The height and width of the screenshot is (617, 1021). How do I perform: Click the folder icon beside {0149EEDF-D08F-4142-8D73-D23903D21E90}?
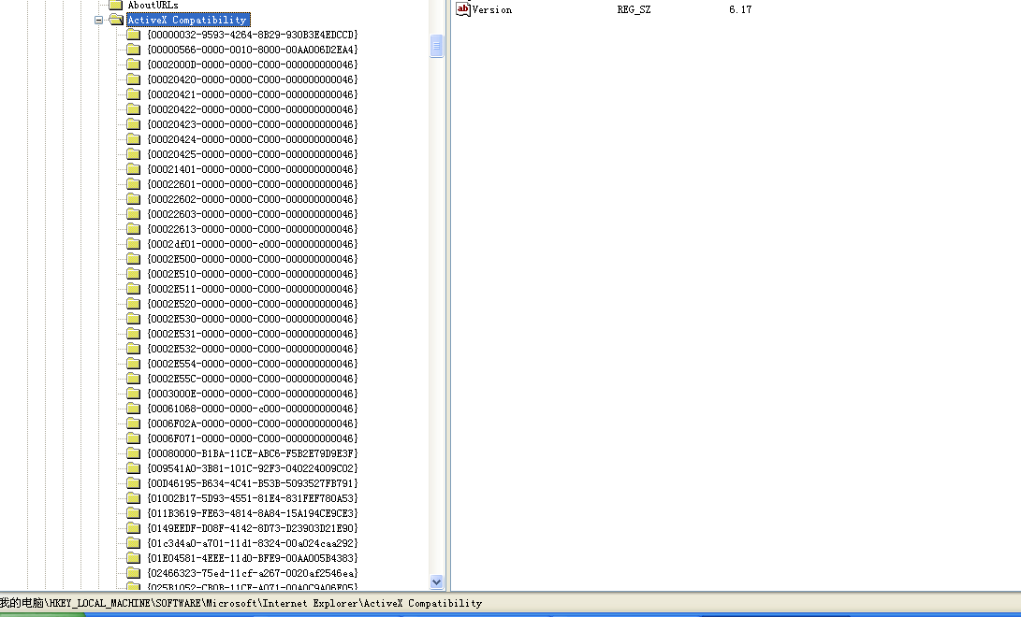[132, 527]
